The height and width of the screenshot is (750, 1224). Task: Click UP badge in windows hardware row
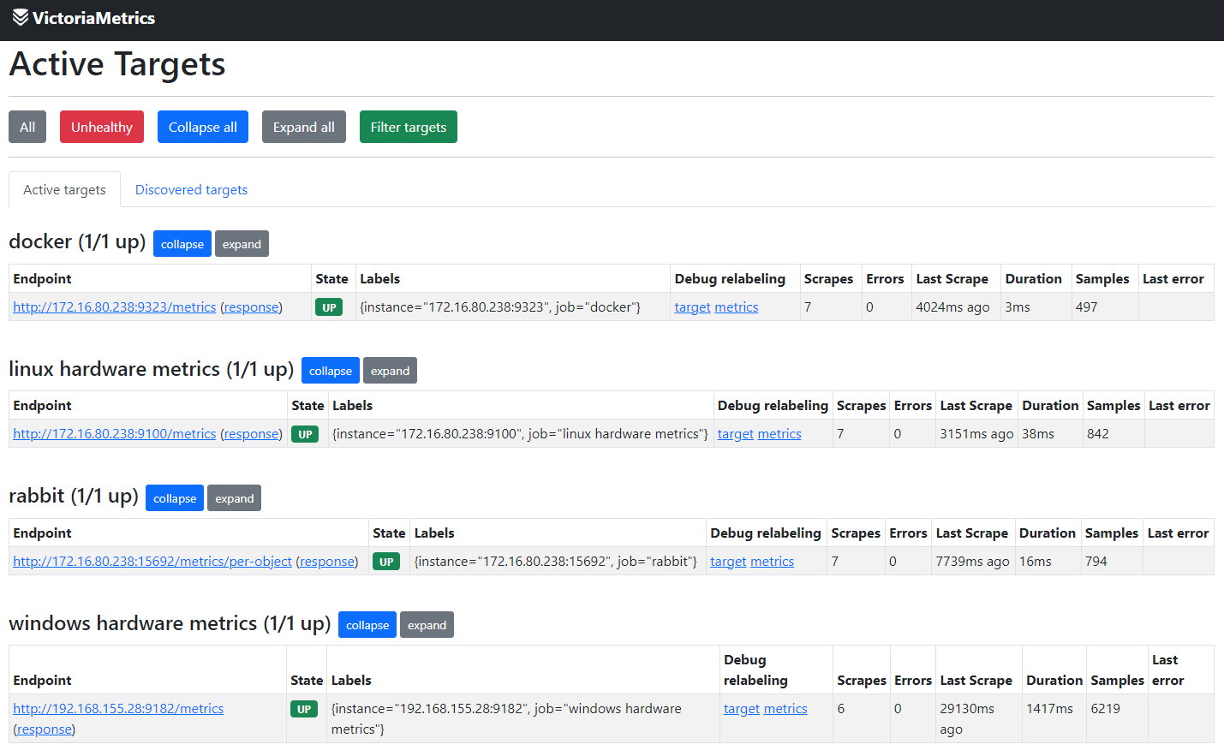[x=304, y=709]
